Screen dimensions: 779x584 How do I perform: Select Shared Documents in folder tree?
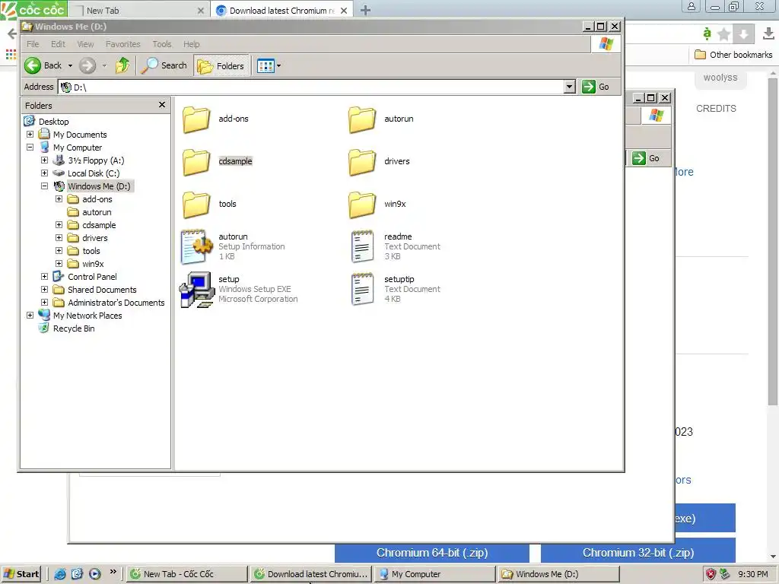point(102,290)
